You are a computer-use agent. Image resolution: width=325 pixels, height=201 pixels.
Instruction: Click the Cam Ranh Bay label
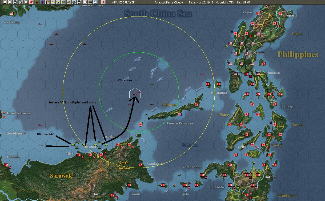click(92, 5)
